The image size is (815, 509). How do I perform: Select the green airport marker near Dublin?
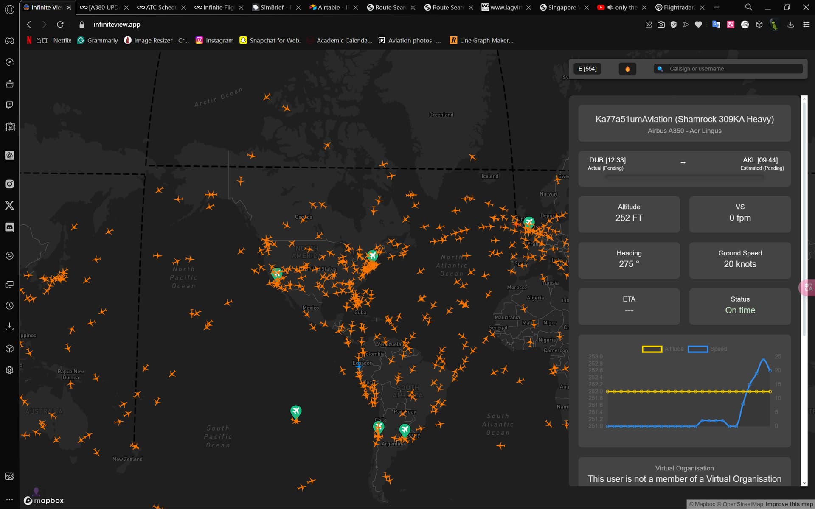point(529,222)
